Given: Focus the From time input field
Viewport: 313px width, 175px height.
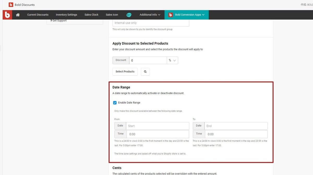Looking at the screenshot, I should [158, 134].
